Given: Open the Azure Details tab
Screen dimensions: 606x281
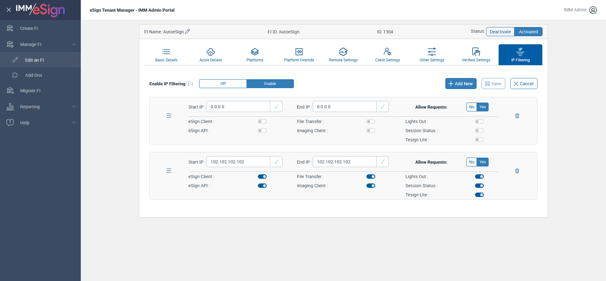Looking at the screenshot, I should tap(211, 55).
